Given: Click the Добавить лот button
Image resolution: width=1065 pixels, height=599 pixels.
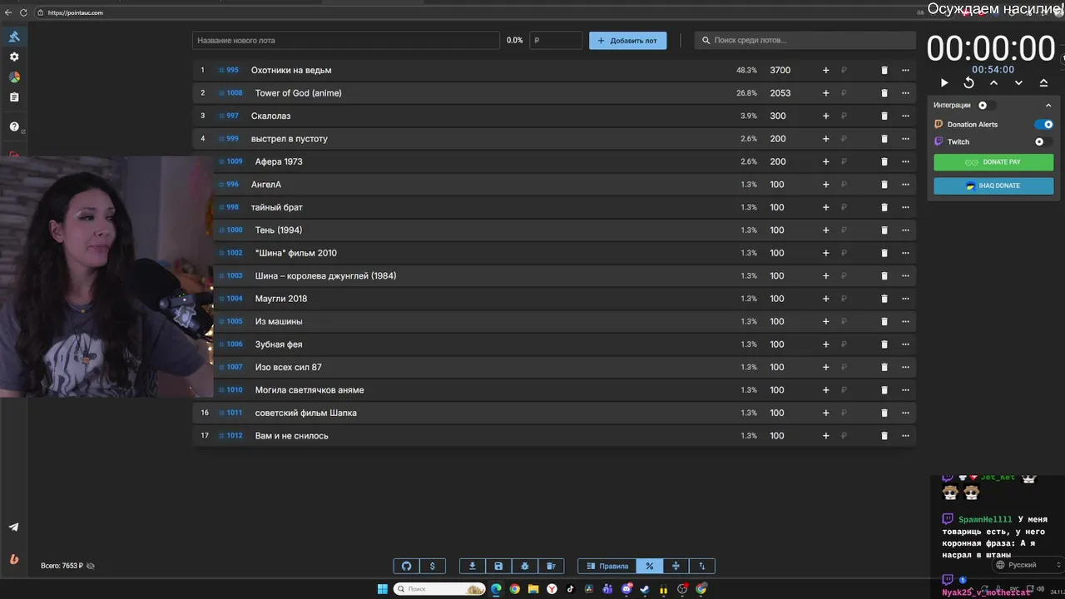Looking at the screenshot, I should click(627, 40).
